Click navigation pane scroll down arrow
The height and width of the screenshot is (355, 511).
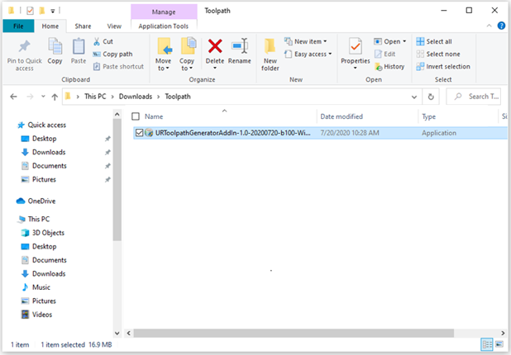(x=117, y=333)
